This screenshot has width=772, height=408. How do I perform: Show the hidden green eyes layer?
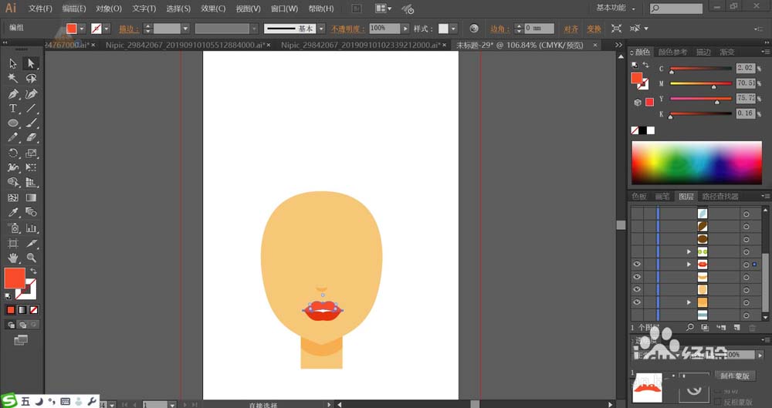[x=637, y=251]
